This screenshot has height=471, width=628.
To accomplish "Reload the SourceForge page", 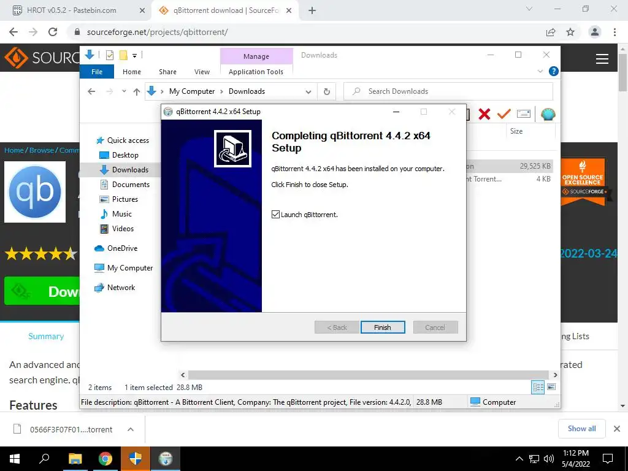I will (53, 32).
